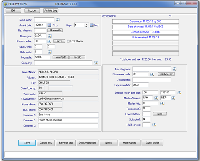Open the Guarantee code lookup magnifier
The image size is (200, 161).
coord(152,74)
